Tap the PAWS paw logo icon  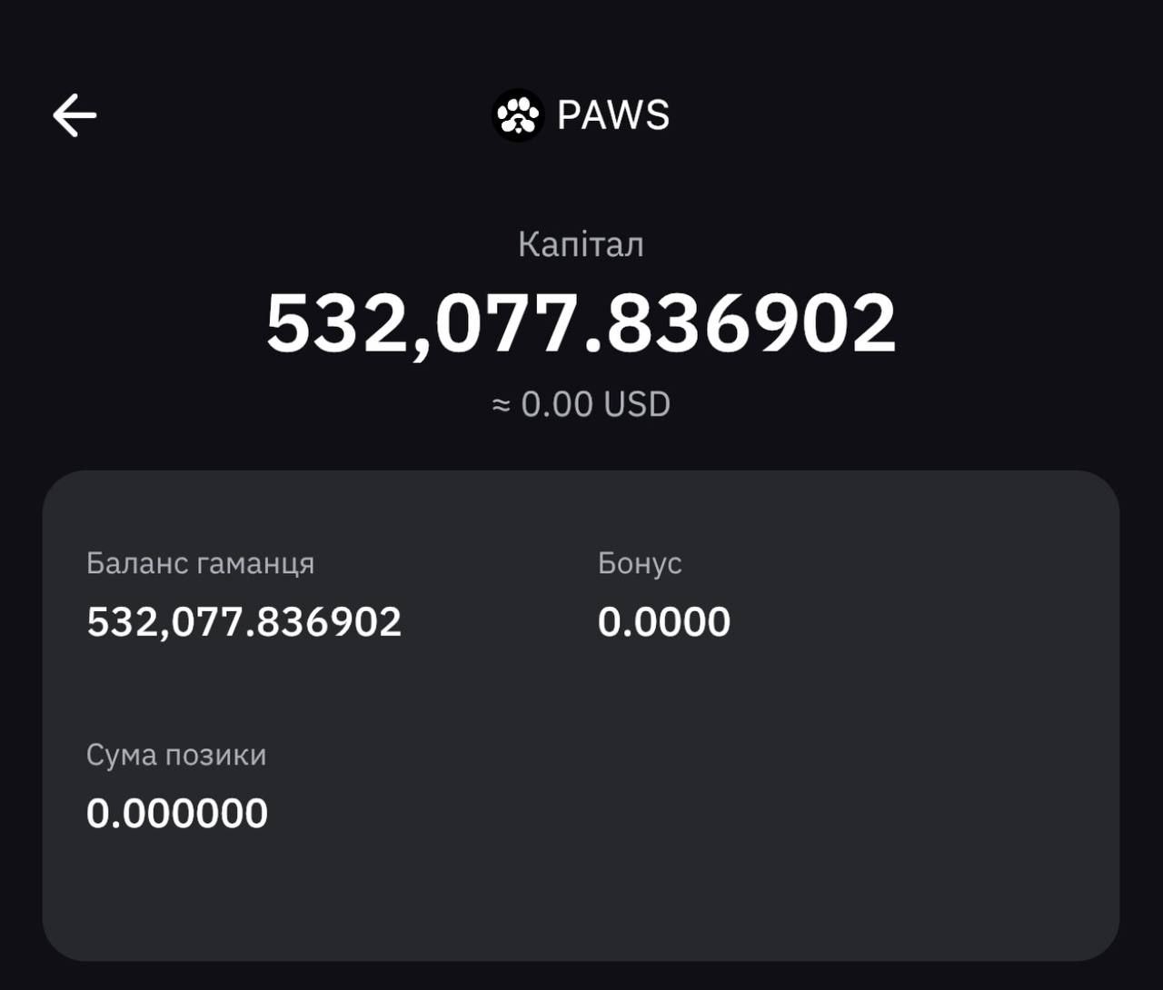click(x=518, y=115)
